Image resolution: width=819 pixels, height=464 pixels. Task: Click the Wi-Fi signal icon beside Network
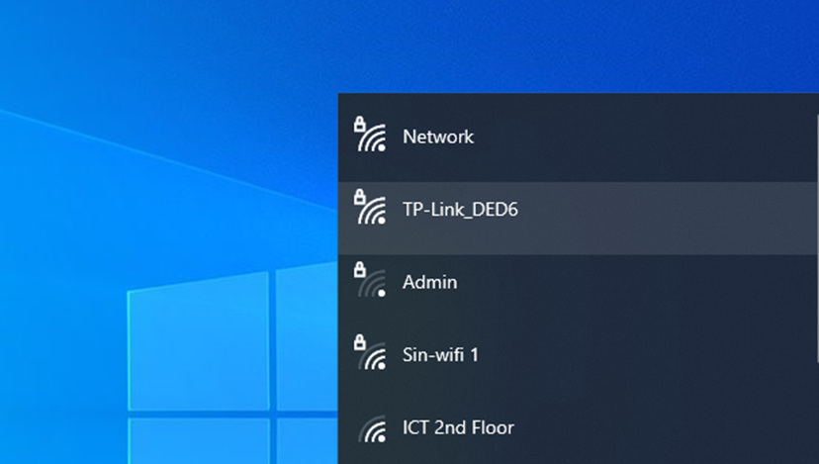[372, 139]
